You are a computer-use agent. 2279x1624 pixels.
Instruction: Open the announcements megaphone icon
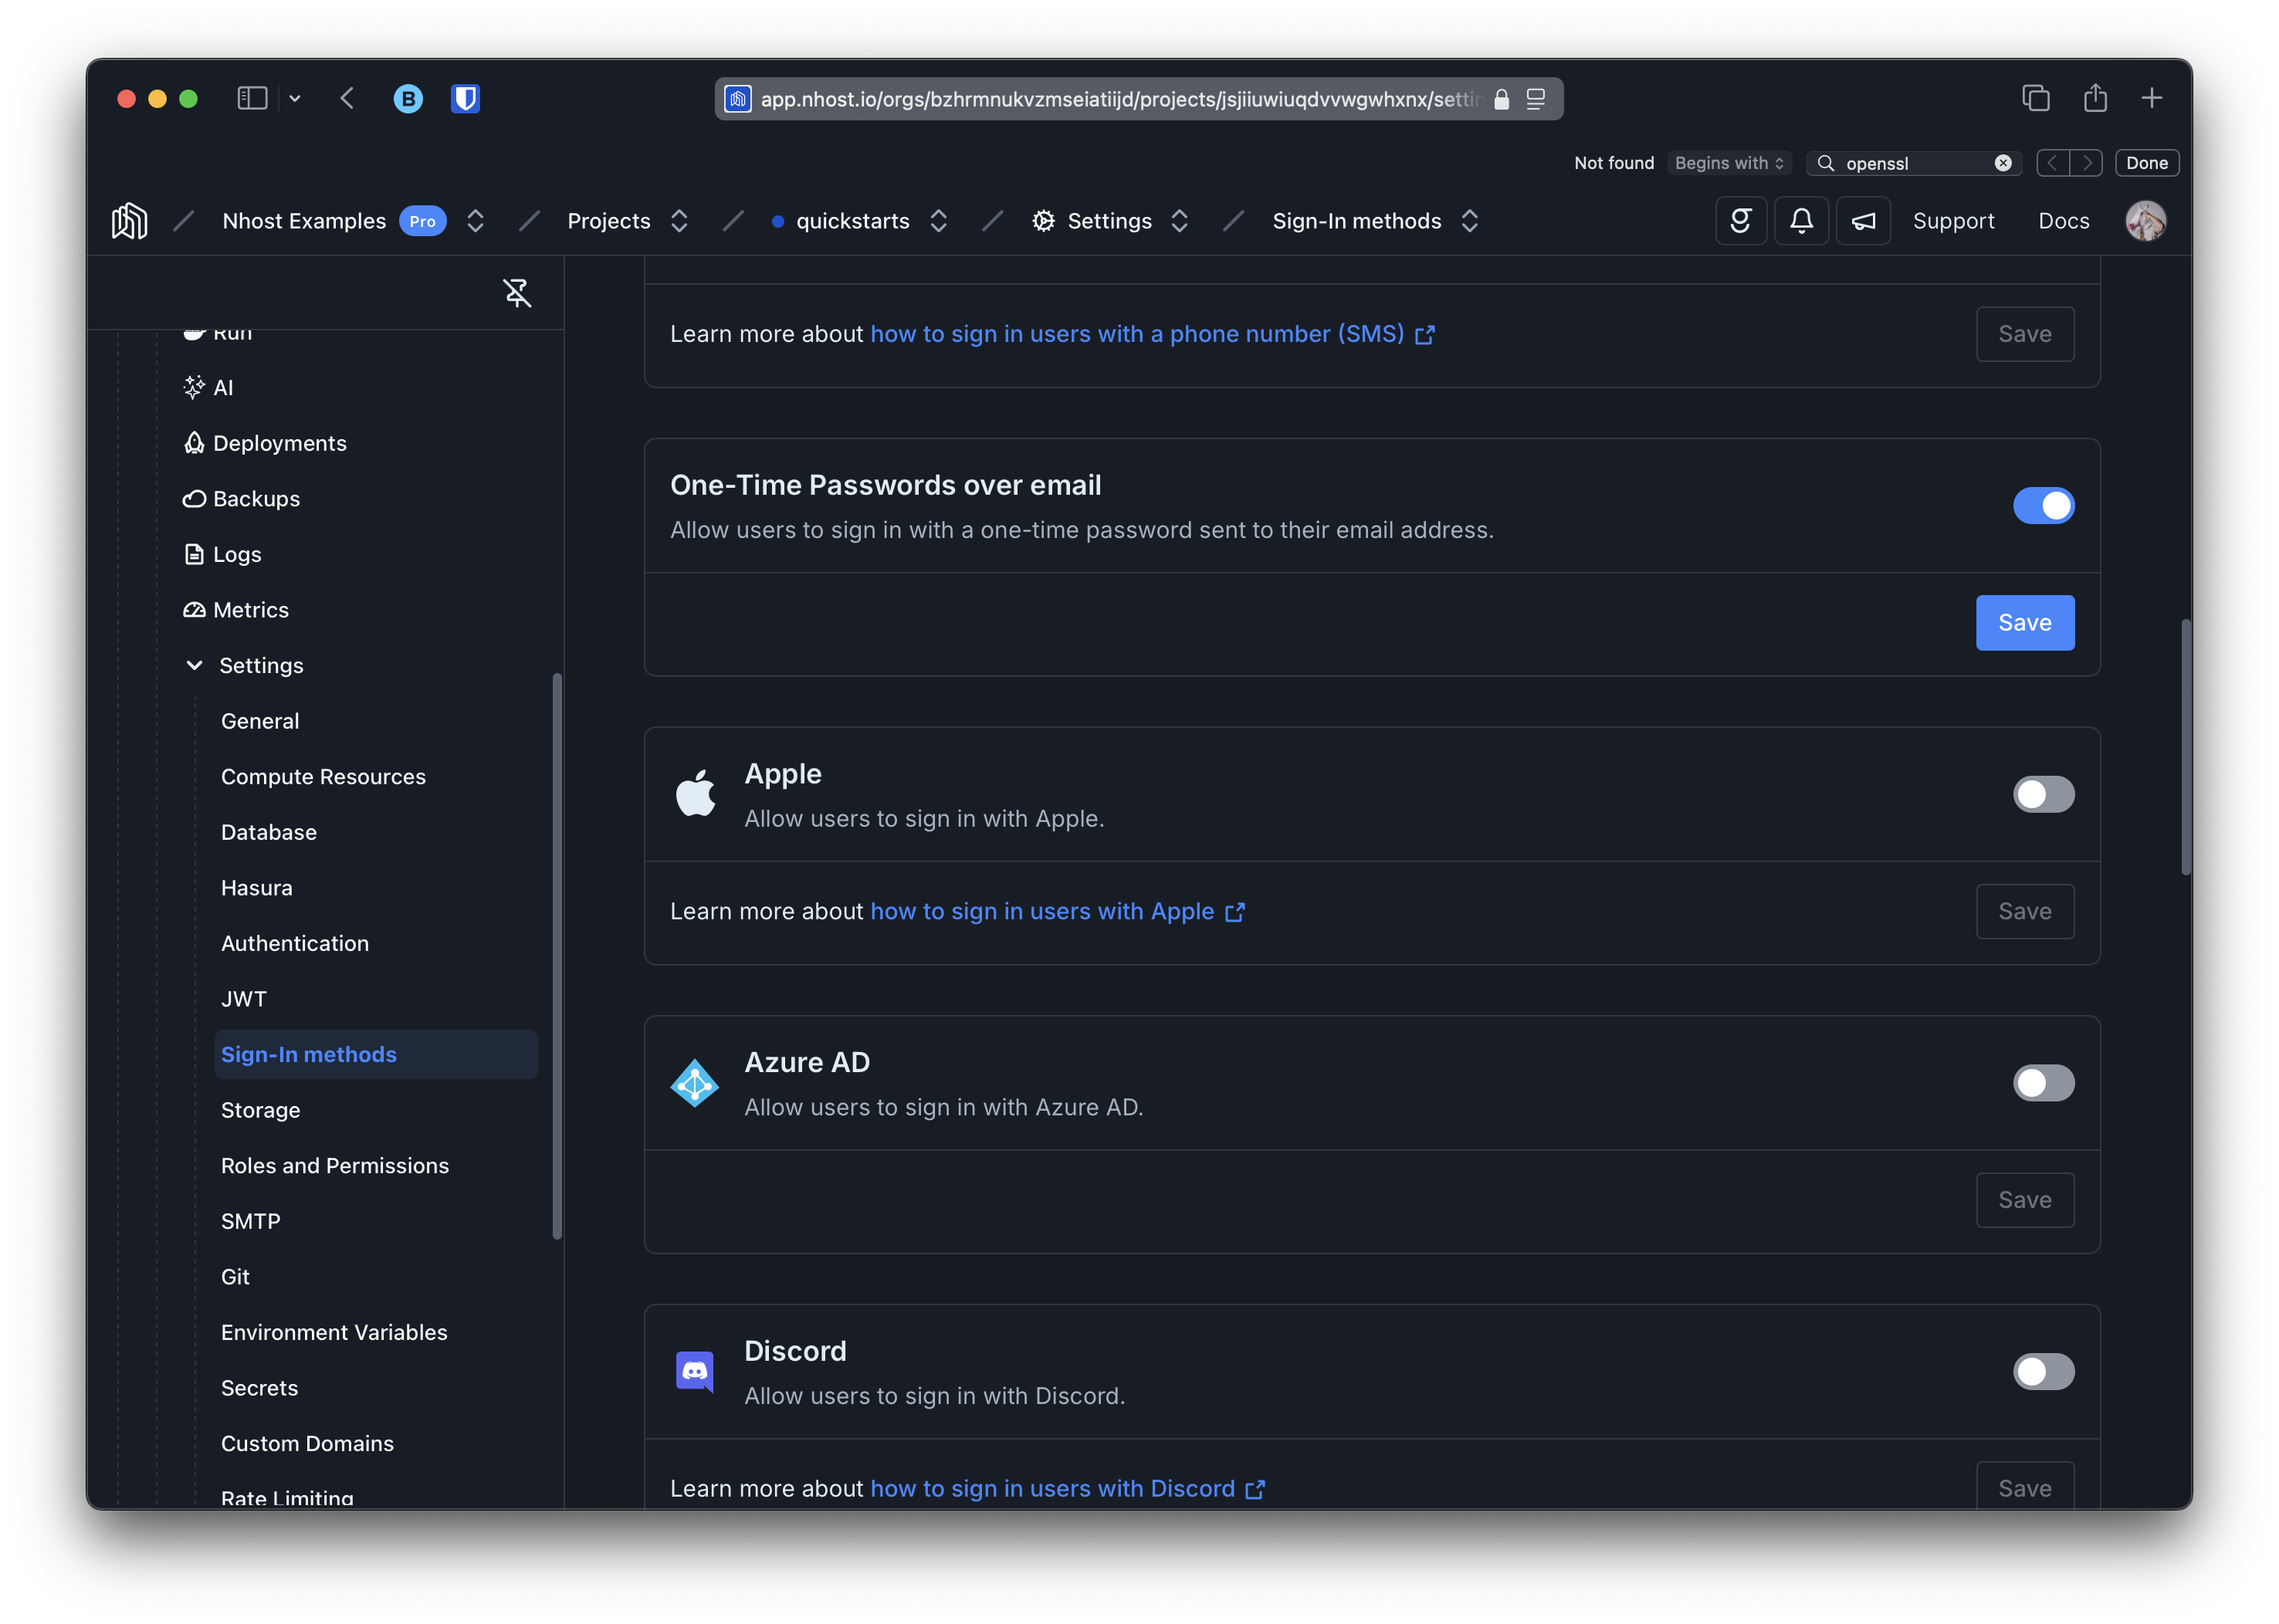(x=1863, y=221)
